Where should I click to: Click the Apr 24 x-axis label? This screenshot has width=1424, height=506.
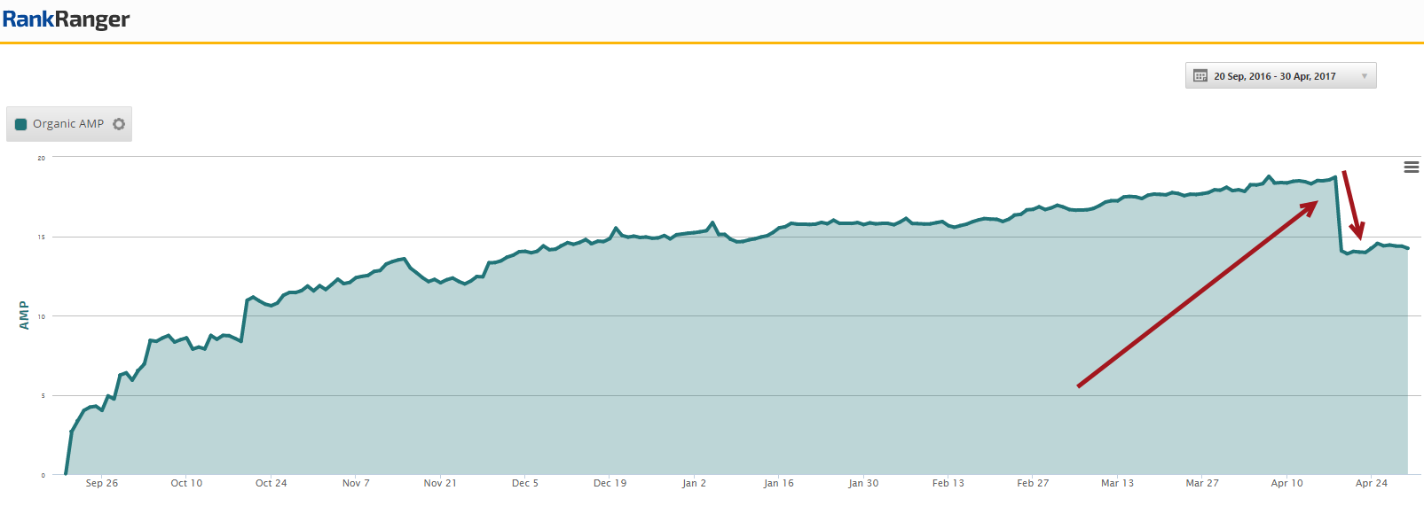click(x=1372, y=483)
